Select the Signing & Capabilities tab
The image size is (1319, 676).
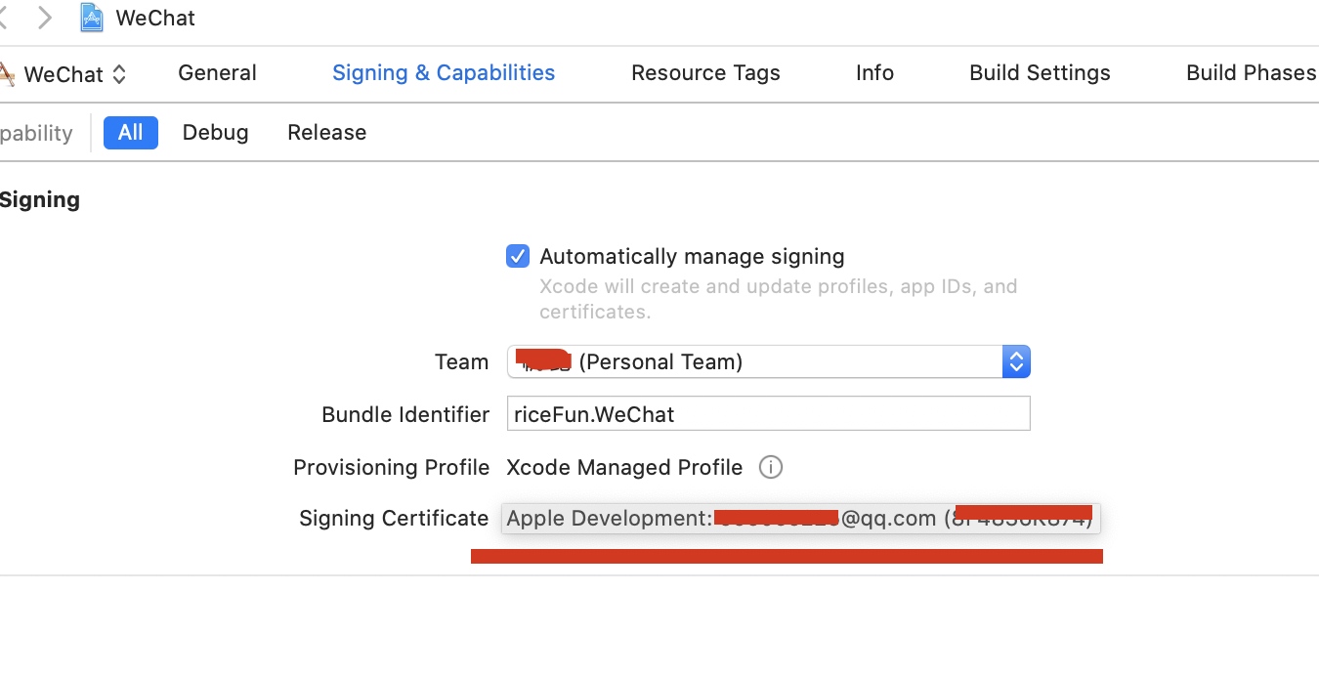[444, 73]
